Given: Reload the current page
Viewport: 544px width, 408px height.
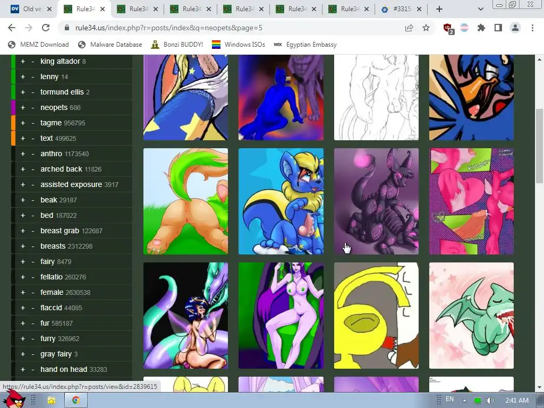Looking at the screenshot, I should (46, 28).
